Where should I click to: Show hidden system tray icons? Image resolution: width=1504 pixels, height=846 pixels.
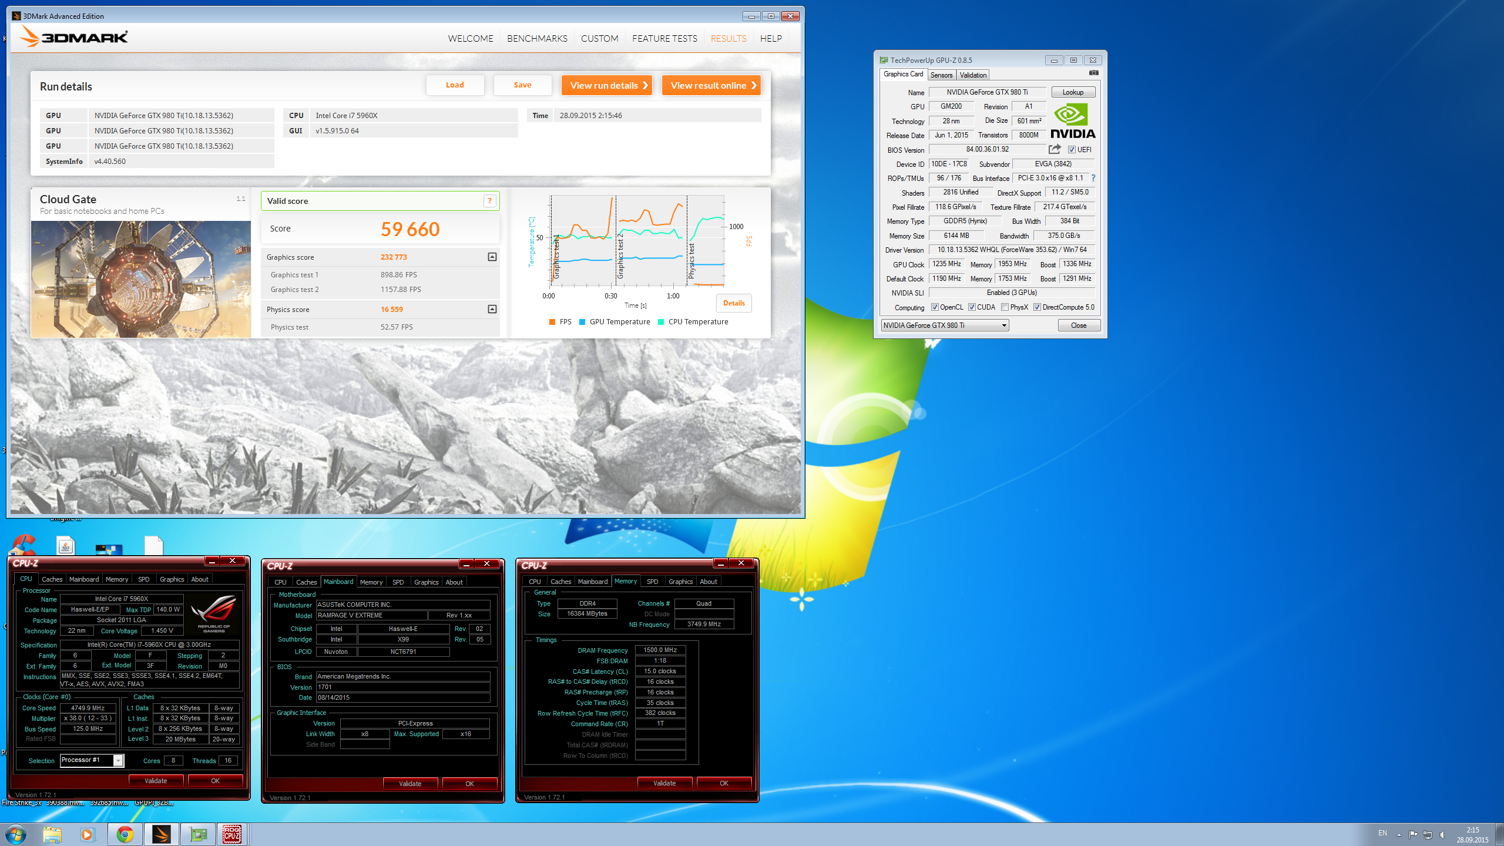pos(1399,834)
